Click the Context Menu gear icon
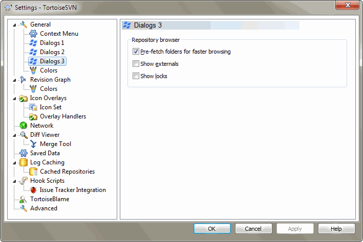Image resolution: width=363 pixels, height=242 pixels. point(33,34)
